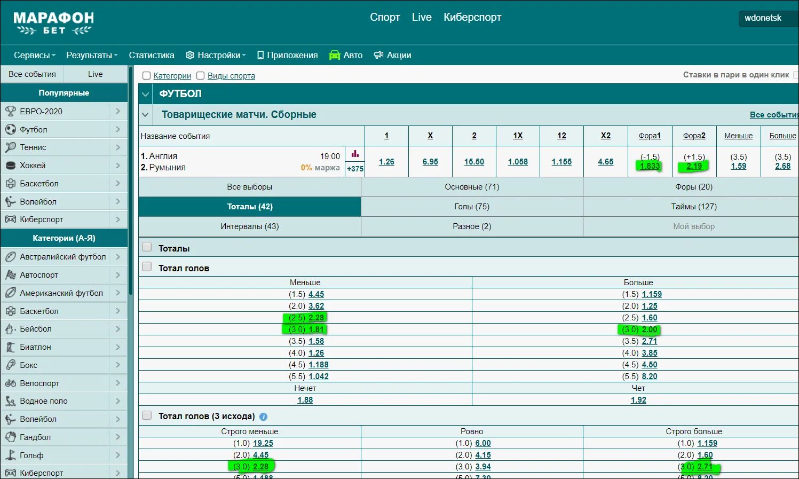Check the Тотал голов (3 исхода) checkbox
799x479 pixels.
pos(147,415)
